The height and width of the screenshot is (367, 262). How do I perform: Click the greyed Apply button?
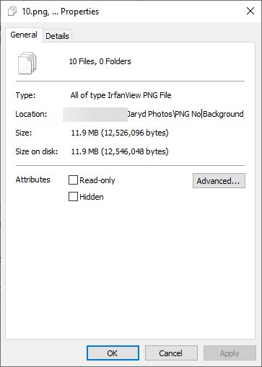pos(230,353)
